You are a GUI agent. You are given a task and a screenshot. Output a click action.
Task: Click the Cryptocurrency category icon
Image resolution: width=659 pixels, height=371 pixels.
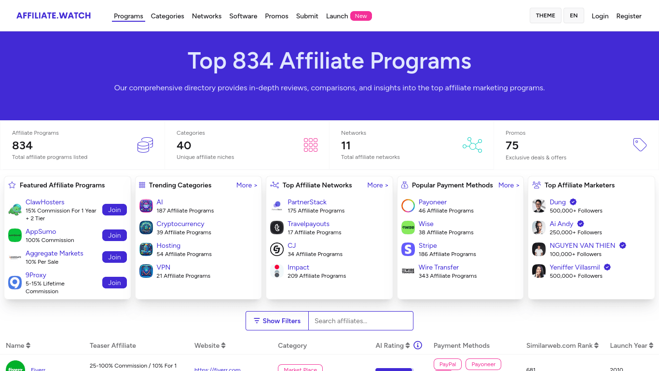coord(146,227)
